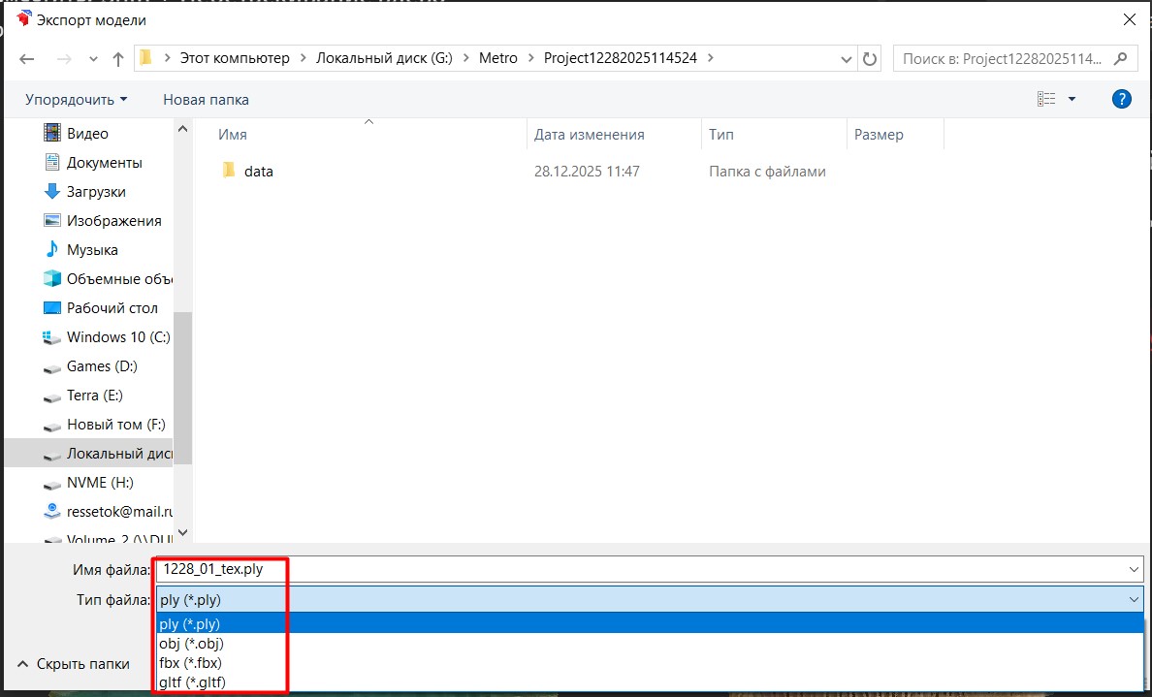Open drive Terra (E:)
This screenshot has width=1152, height=697.
(x=95, y=396)
